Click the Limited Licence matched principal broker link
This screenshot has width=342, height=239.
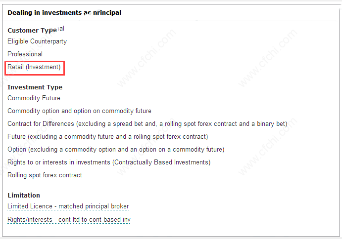(68, 206)
